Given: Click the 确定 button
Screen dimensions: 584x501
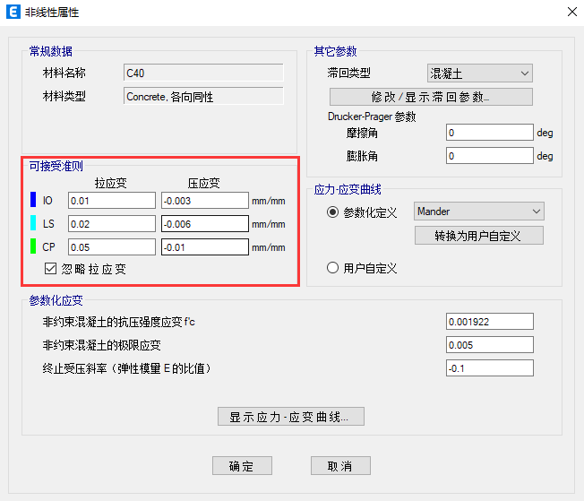Looking at the screenshot, I should pyautogui.click(x=242, y=465).
